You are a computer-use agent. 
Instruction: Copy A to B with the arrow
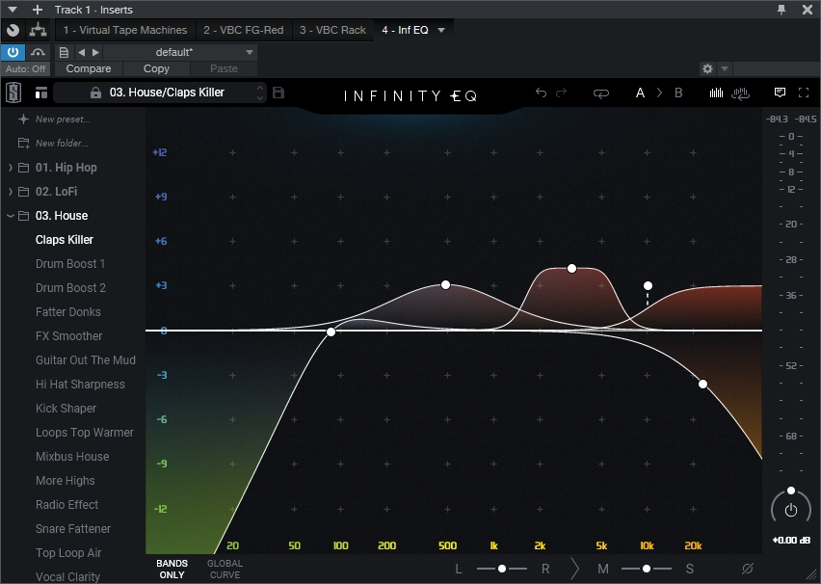659,93
